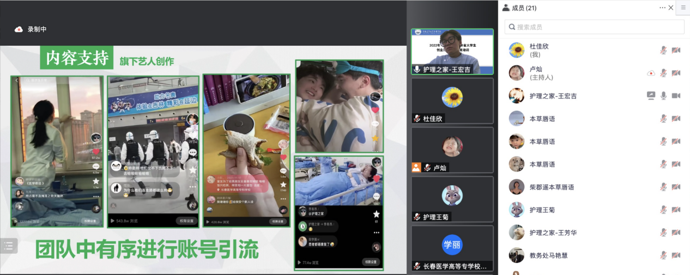
Task: Click the cloud recording indicator icon
Action: 19,29
